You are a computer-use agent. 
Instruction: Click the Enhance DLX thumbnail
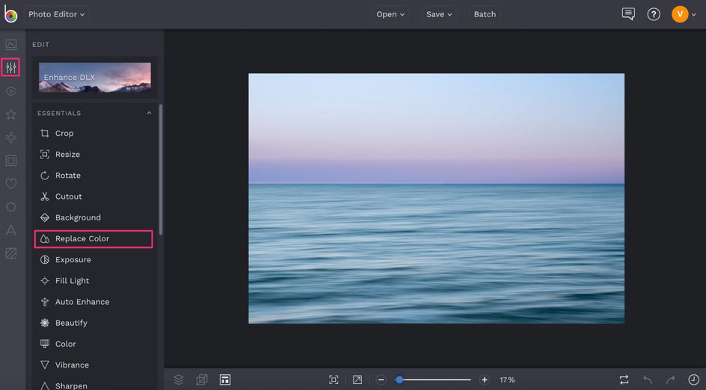[95, 77]
